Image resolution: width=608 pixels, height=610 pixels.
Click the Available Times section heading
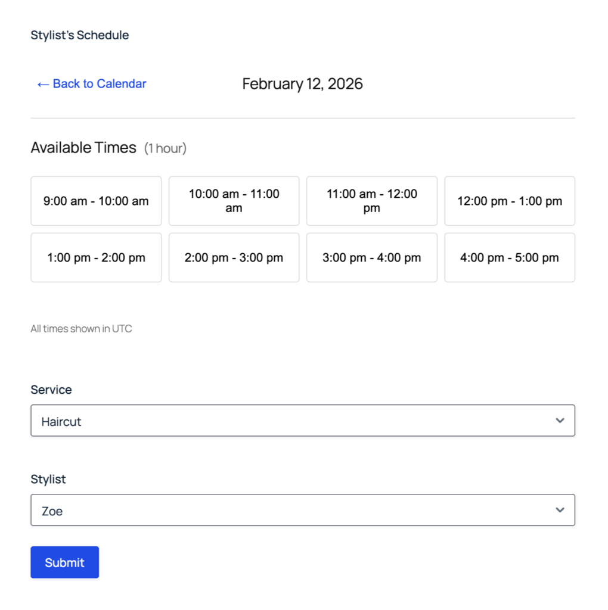(83, 147)
